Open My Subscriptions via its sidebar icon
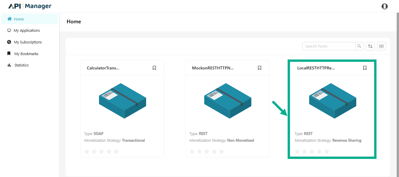 click(x=9, y=42)
